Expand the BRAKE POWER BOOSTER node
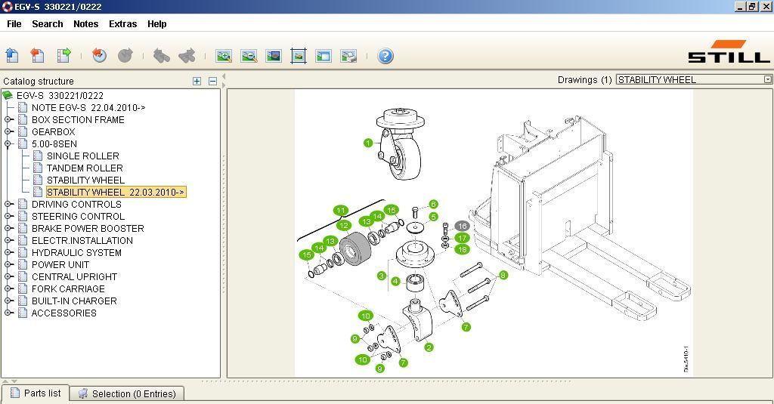774x404 pixels. point(8,228)
